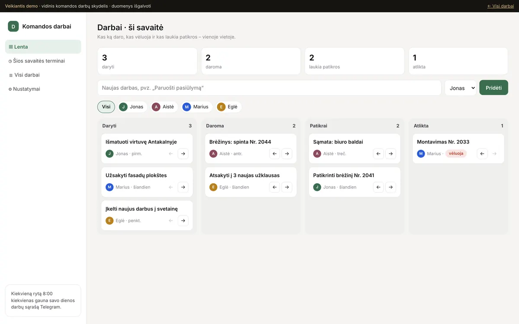
Task: Open 'Visi darbai' in the sidebar
Action: [x=43, y=75]
